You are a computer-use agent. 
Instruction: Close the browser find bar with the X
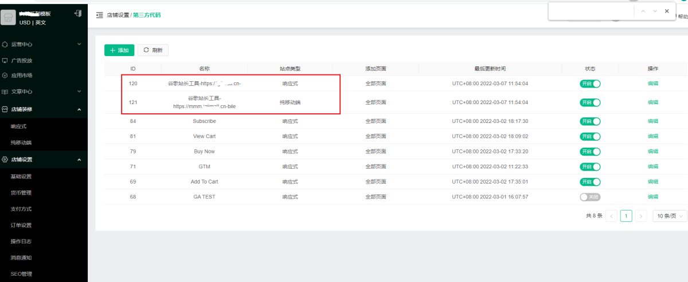coord(667,11)
